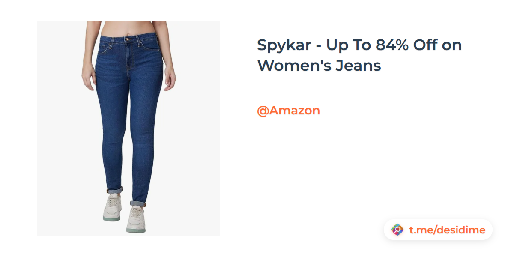This screenshot has width=514, height=257.
Task: Click the Telegram badge pill at bottom right
Action: pos(438,230)
